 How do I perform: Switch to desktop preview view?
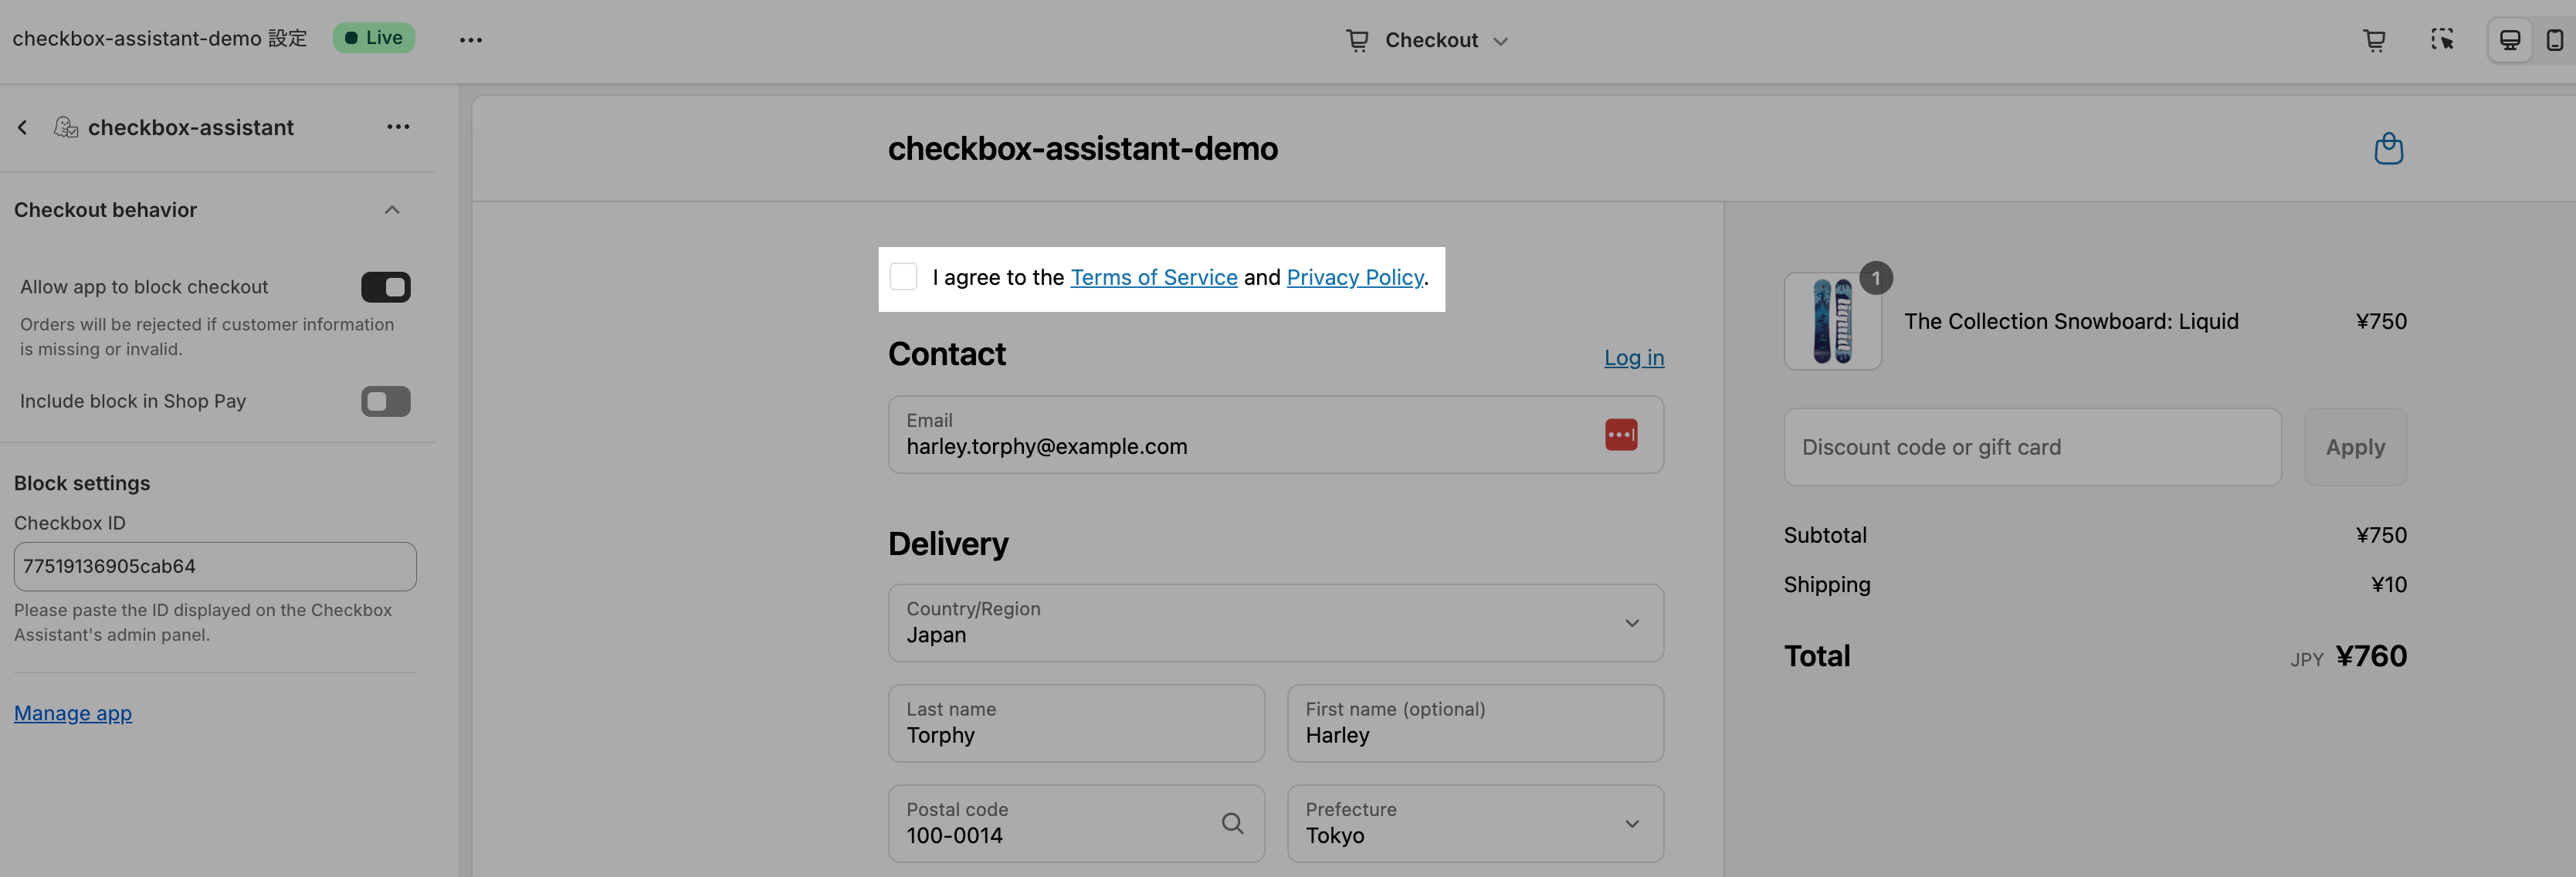(2509, 40)
